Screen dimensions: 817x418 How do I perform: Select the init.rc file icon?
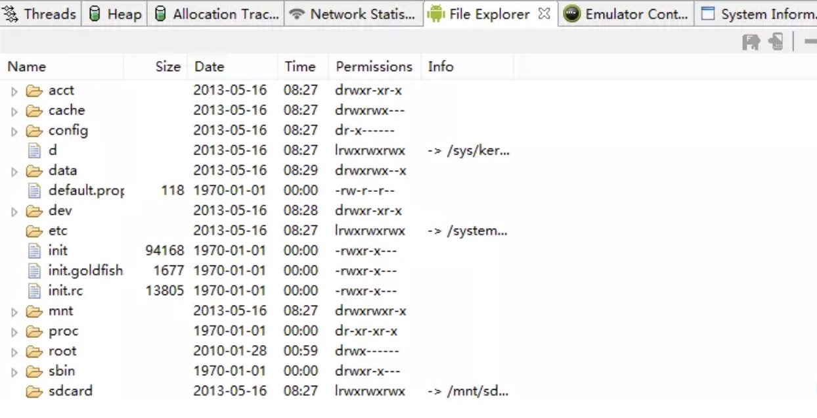click(34, 290)
